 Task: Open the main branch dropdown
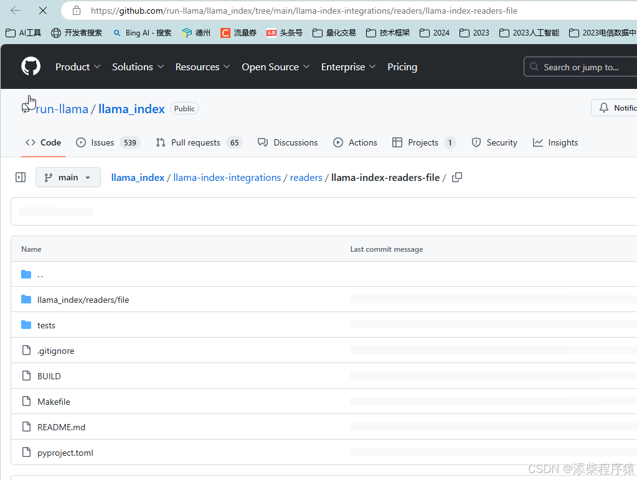[x=68, y=177]
